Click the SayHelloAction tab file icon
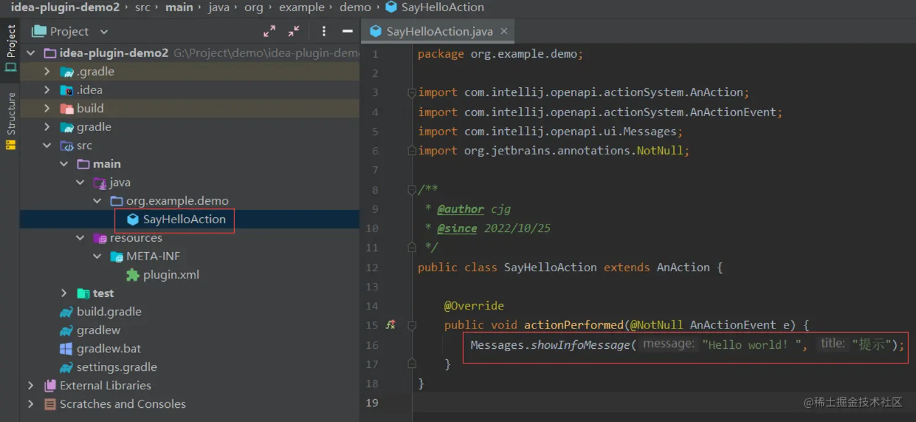916x422 pixels. tap(376, 31)
